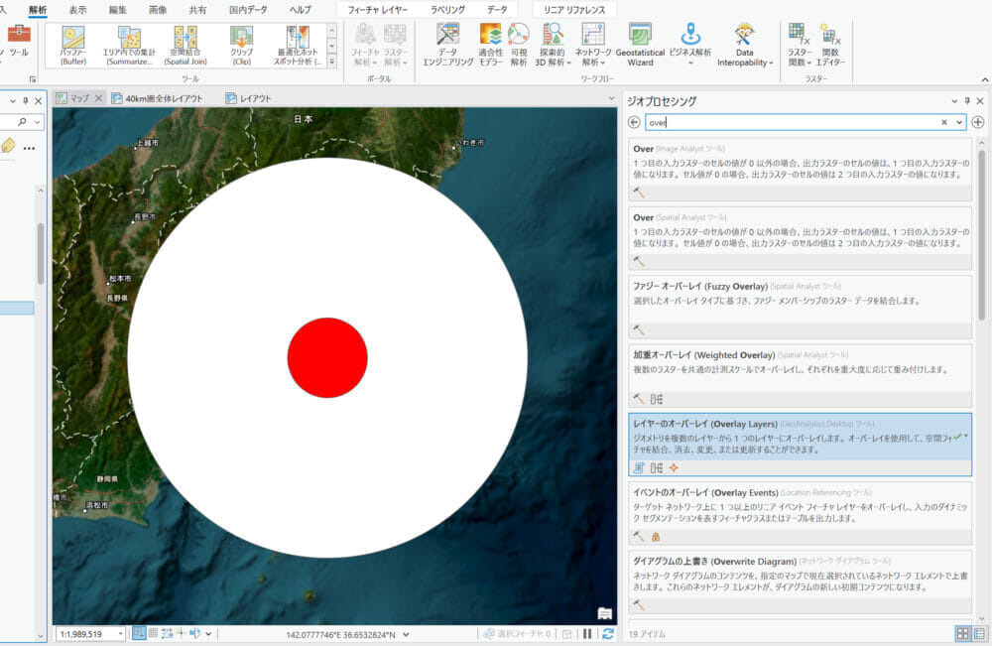Viewport: 992px width, 646px height.
Task: Open the map scale dropdown 1:1,989,519
Action: (120, 634)
